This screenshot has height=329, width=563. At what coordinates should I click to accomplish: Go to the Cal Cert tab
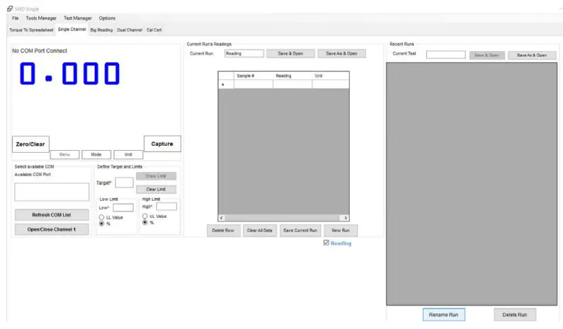(154, 30)
